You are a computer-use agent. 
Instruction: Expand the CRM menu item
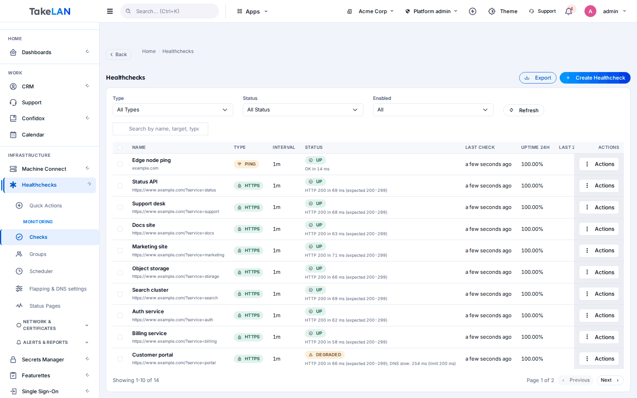coord(49,86)
